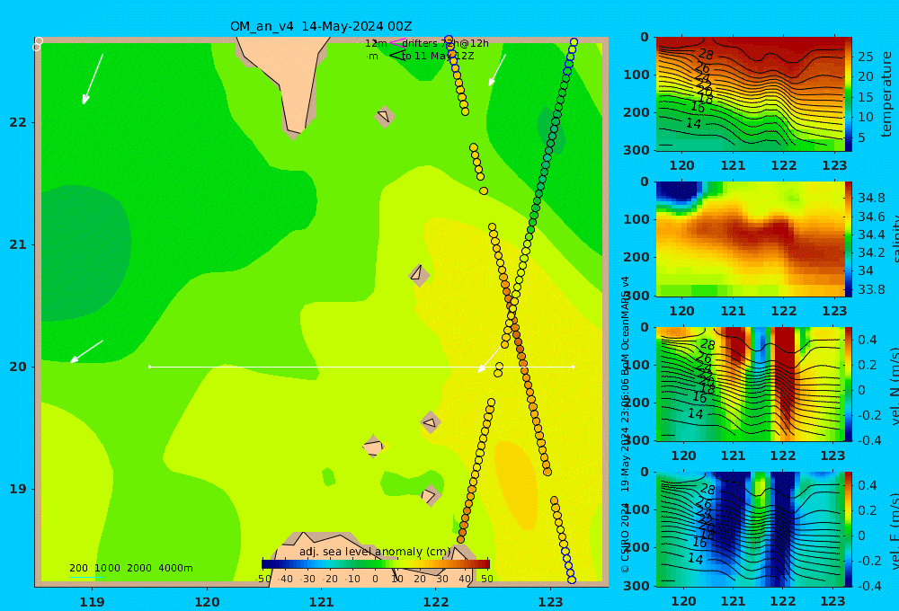Click the island near 20.7N 121.85E

419,275
